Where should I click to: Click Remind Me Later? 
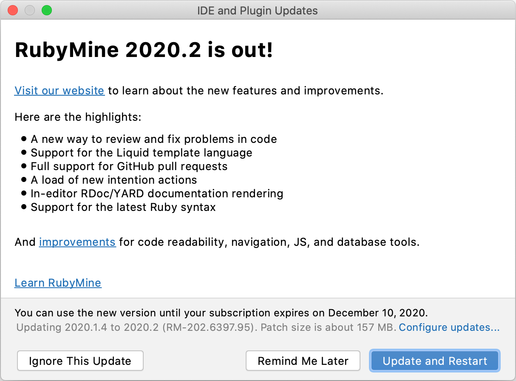[303, 361]
